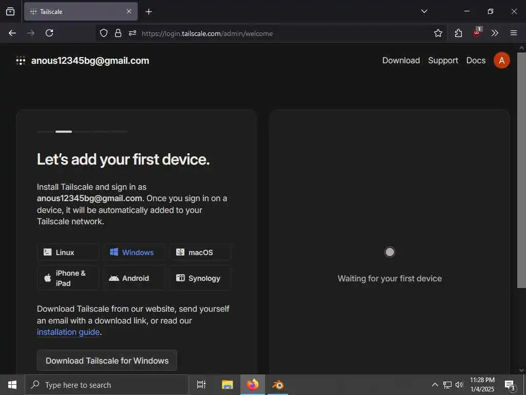Open the installation guide link

68,332
